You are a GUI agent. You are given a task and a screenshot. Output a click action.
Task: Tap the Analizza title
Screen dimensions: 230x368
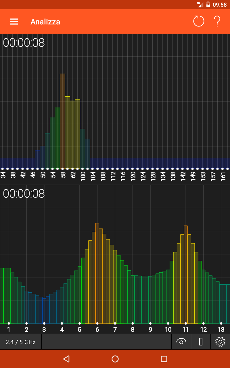[x=45, y=22]
